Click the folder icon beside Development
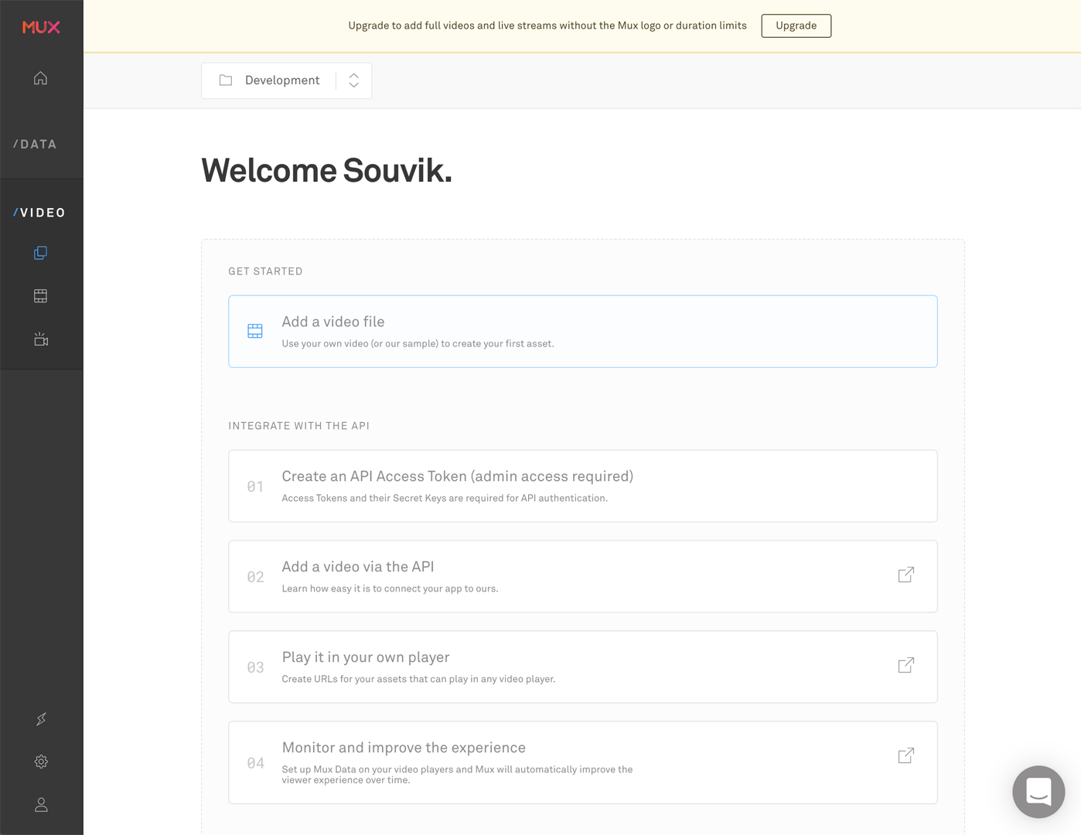Image resolution: width=1081 pixels, height=835 pixels. [226, 80]
